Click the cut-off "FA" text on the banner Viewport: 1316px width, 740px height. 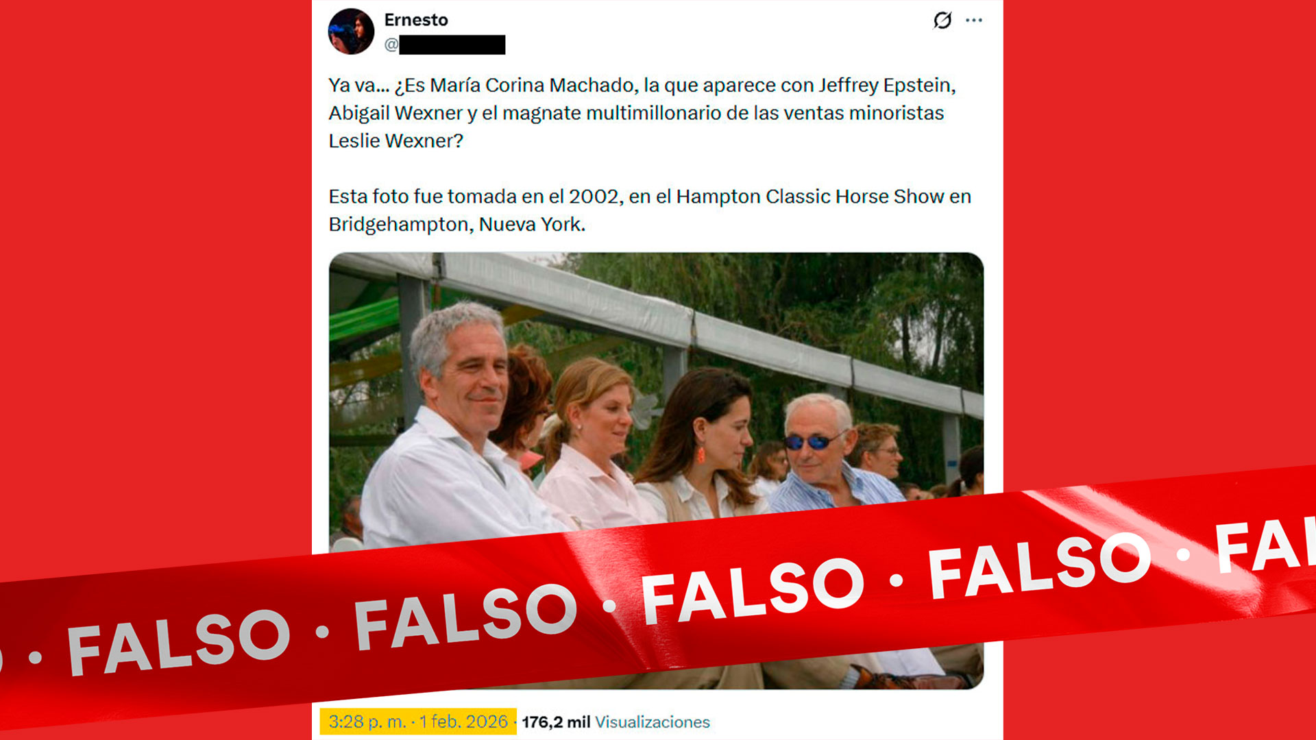click(1265, 545)
